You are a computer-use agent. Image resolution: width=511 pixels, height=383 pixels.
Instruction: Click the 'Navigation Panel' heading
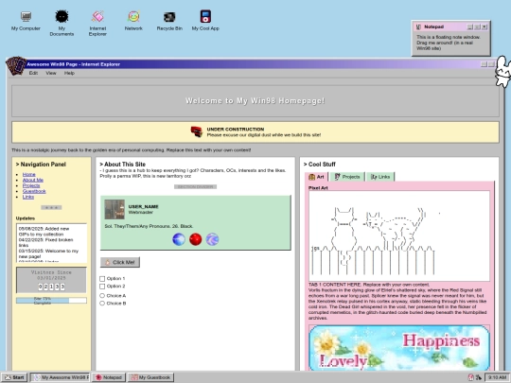[41, 165]
